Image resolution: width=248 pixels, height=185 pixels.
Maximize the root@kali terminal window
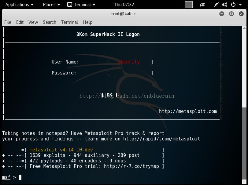click(x=231, y=14)
